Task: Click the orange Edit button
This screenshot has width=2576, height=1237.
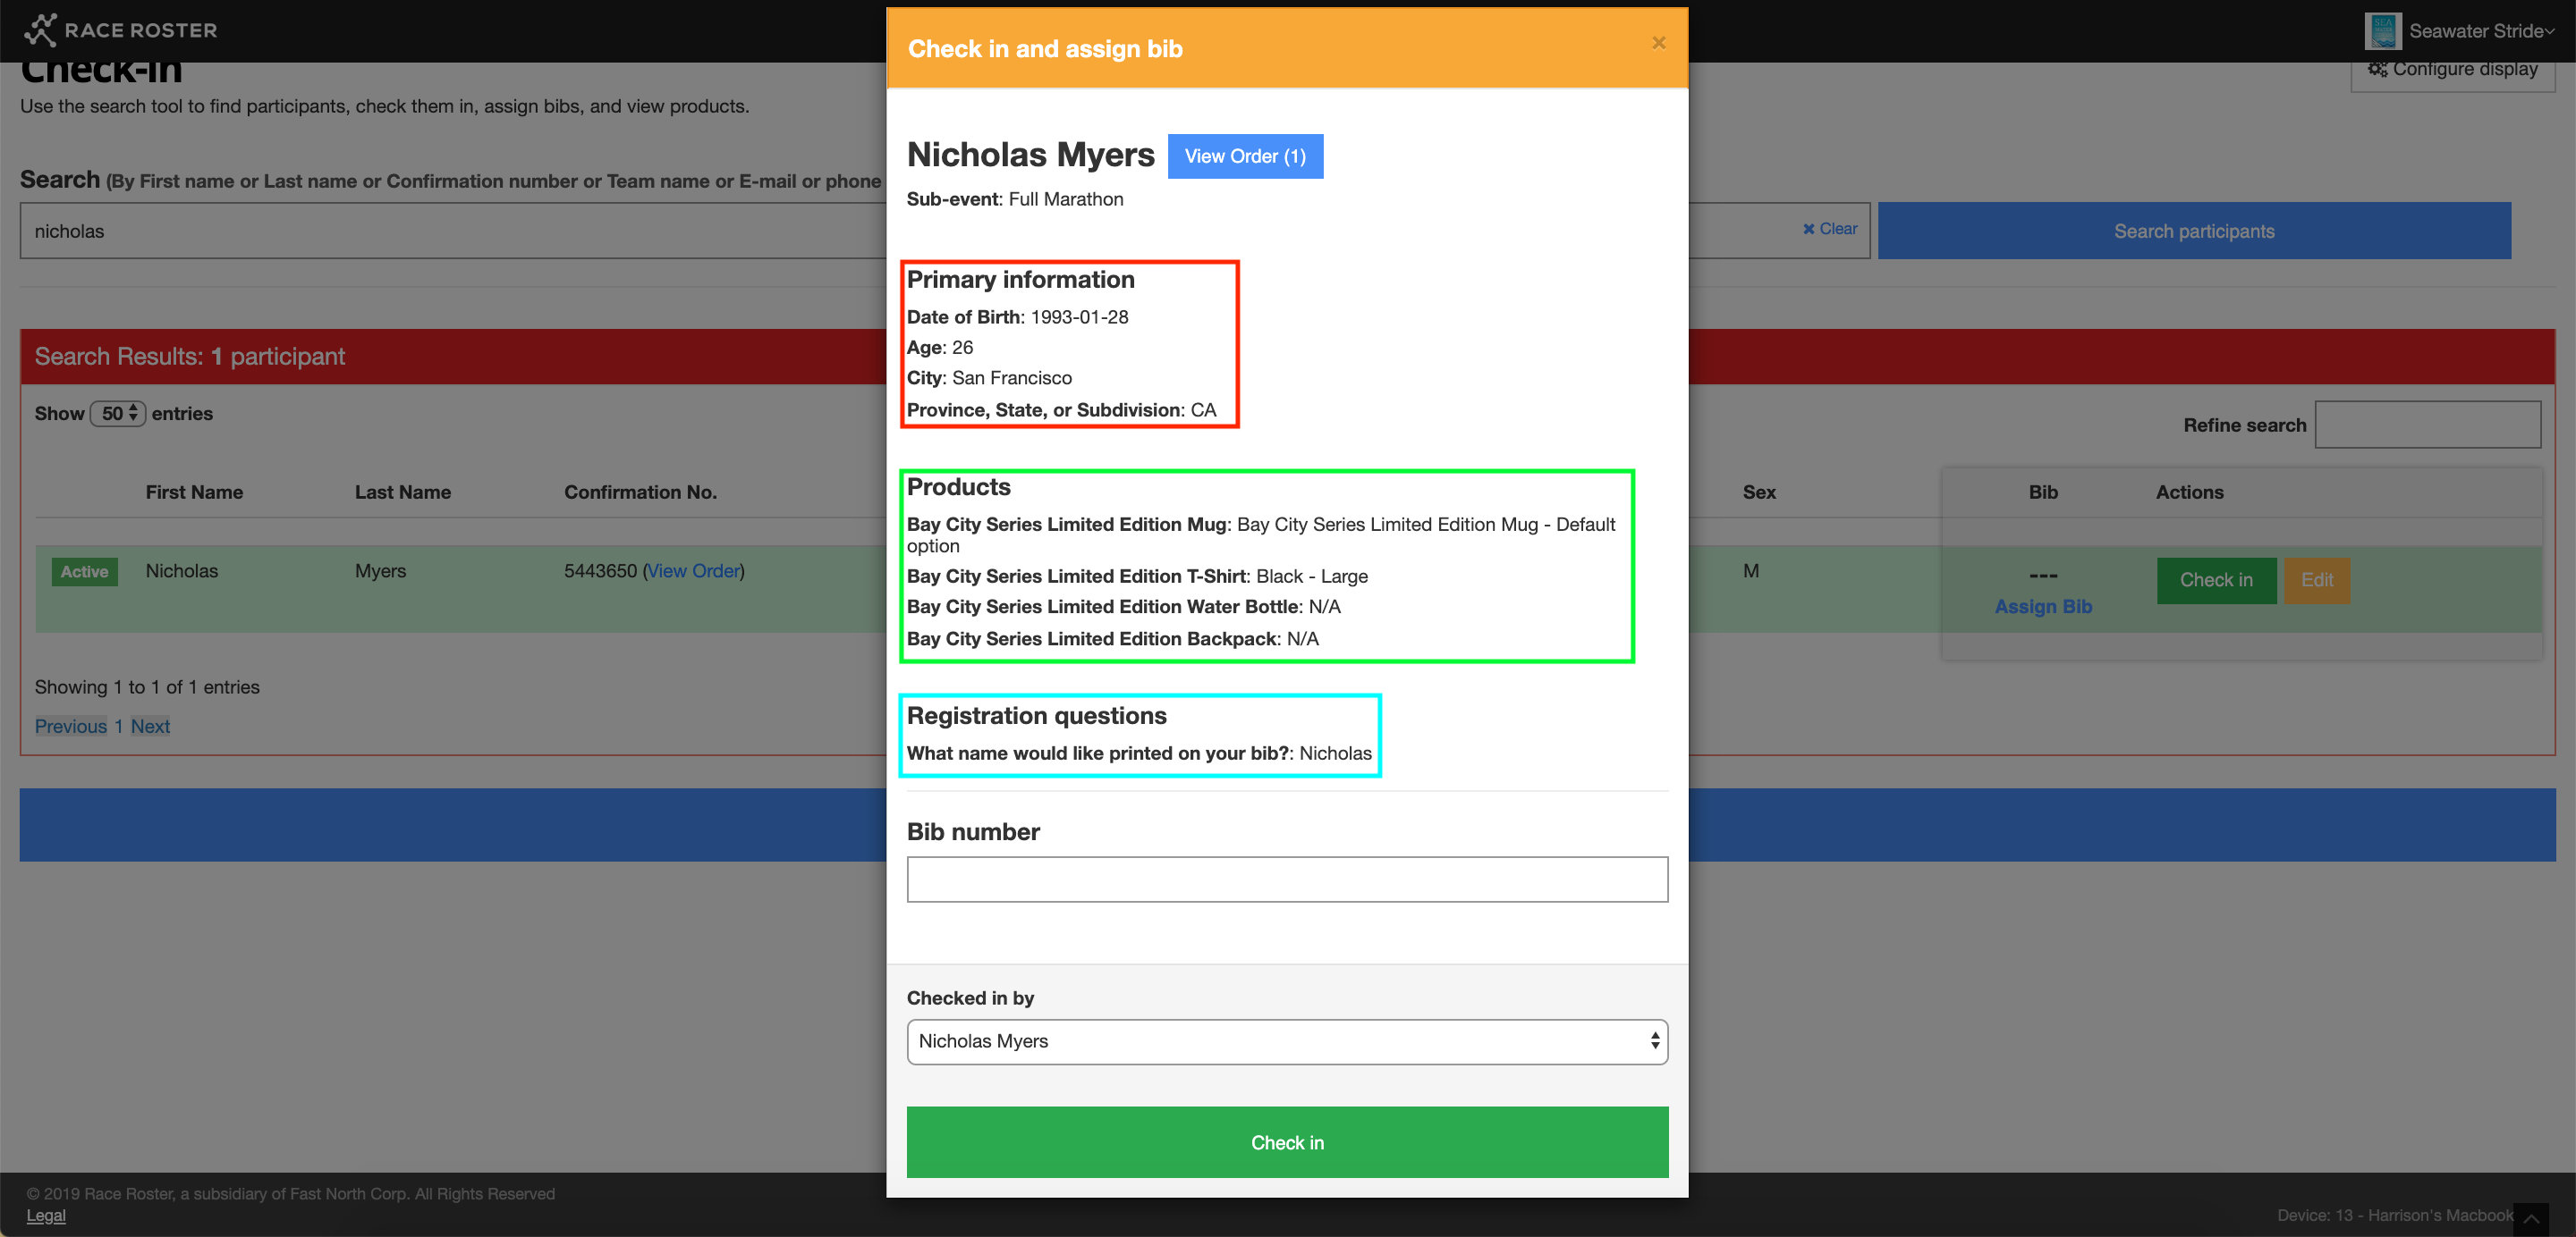Action: point(2316,581)
